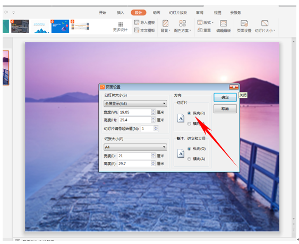The image size is (299, 244).
Task: Select the blue mountain design template thumbnail
Action: pos(40,26)
